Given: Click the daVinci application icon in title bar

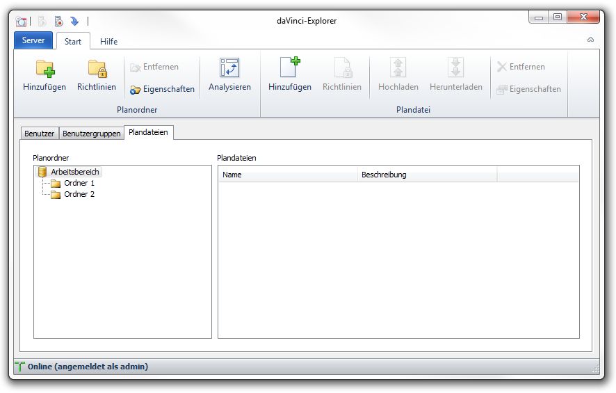Looking at the screenshot, I should coord(22,21).
